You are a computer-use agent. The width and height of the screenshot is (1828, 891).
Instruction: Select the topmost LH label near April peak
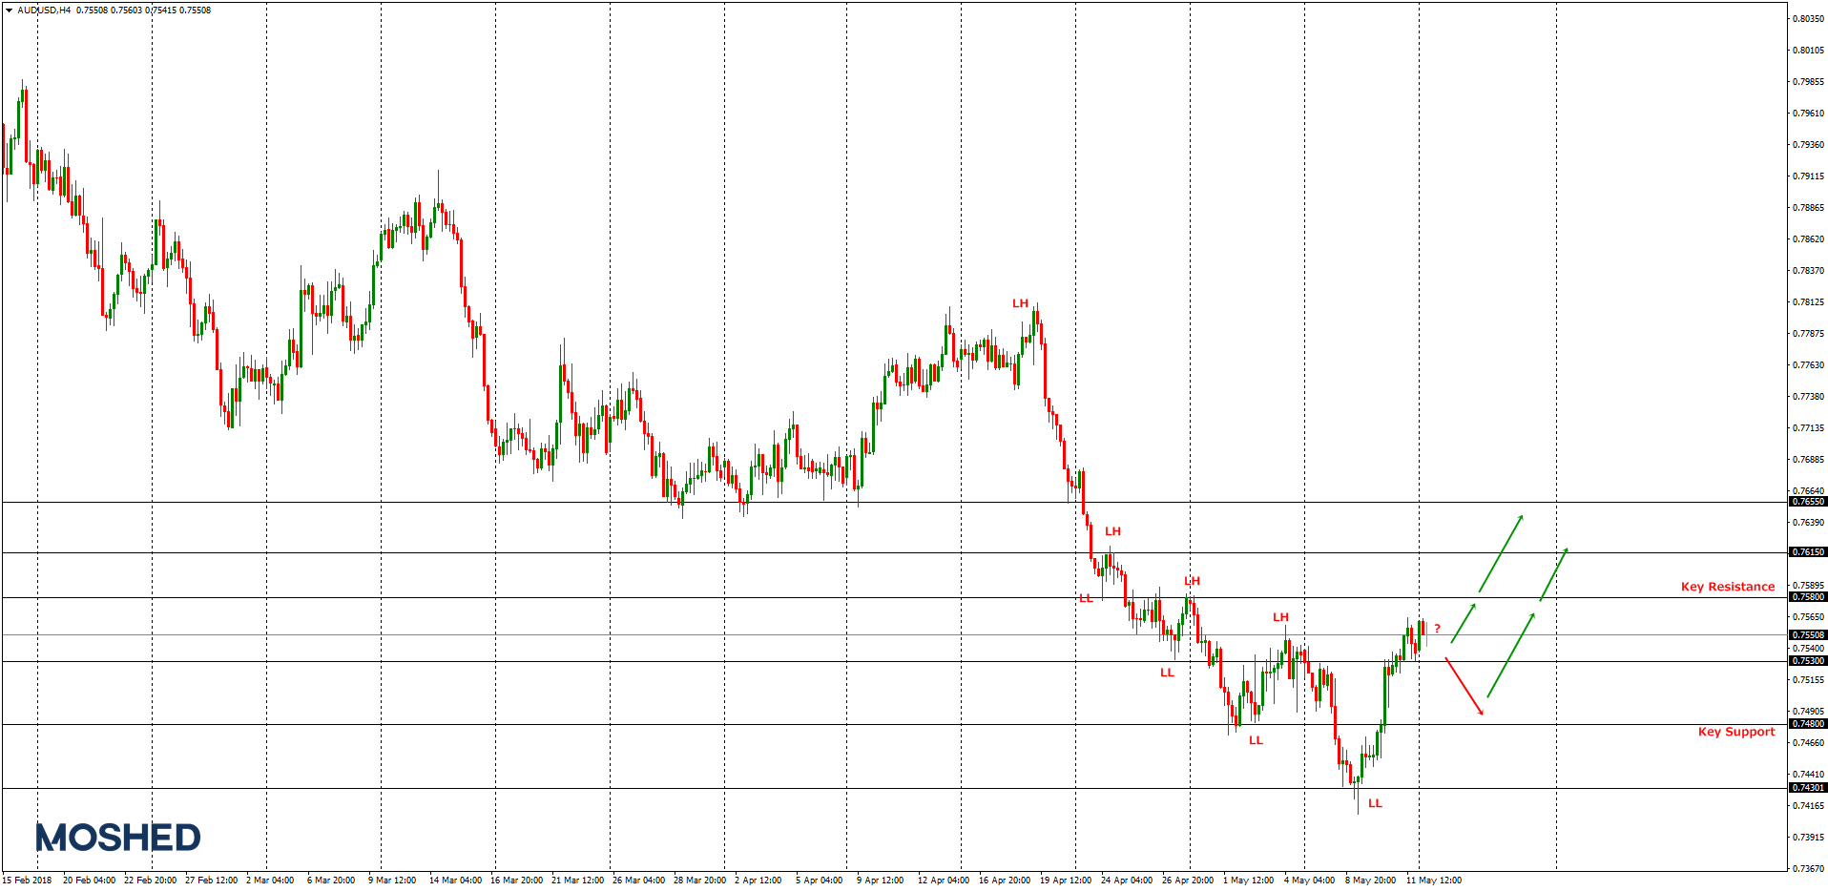click(1020, 303)
